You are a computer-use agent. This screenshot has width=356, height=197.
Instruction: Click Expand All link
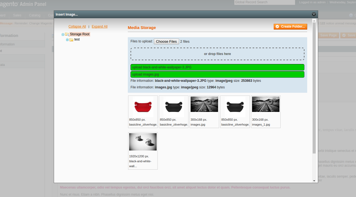(100, 27)
